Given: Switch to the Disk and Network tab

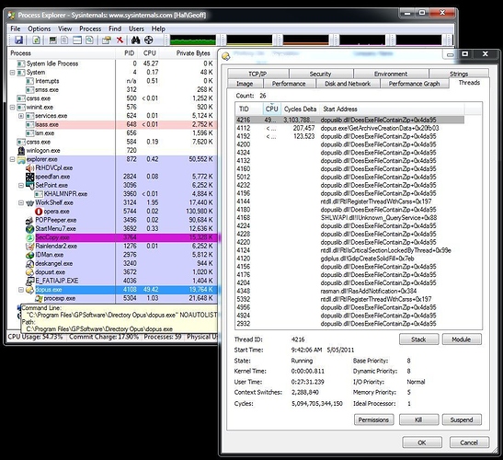Looking at the screenshot, I should point(348,84).
